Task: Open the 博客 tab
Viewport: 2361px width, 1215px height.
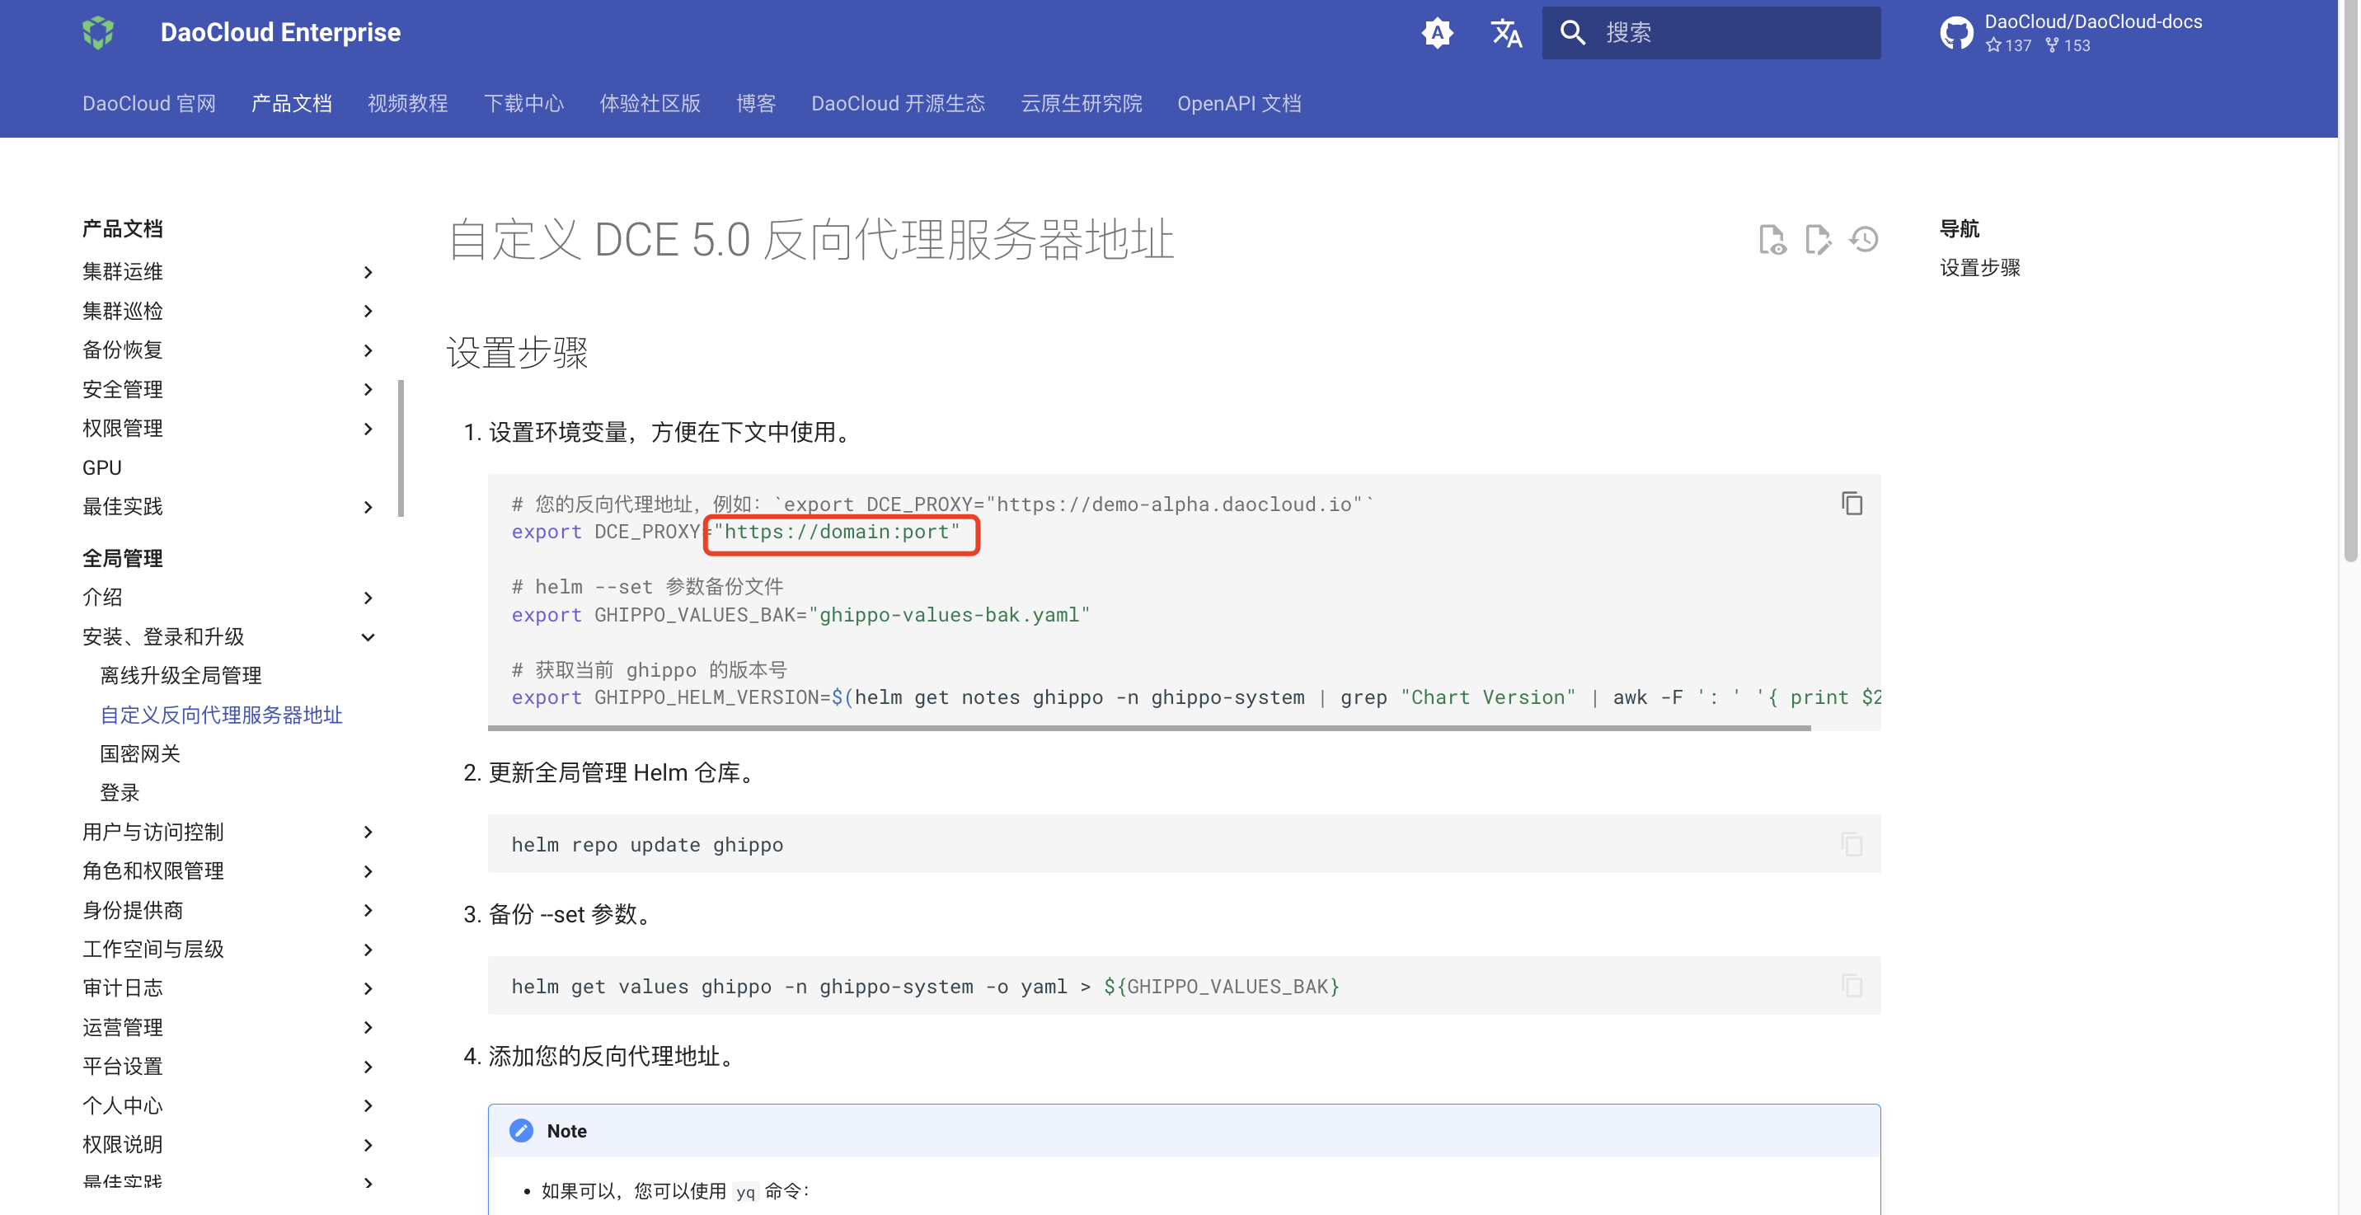Action: point(756,104)
